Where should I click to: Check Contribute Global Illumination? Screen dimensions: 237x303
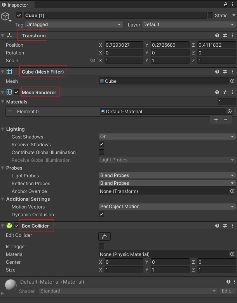pyautogui.click(x=101, y=152)
